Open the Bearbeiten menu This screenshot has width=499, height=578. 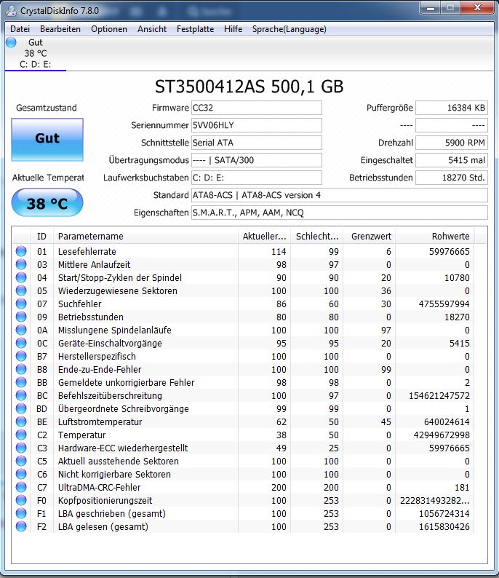[60, 29]
